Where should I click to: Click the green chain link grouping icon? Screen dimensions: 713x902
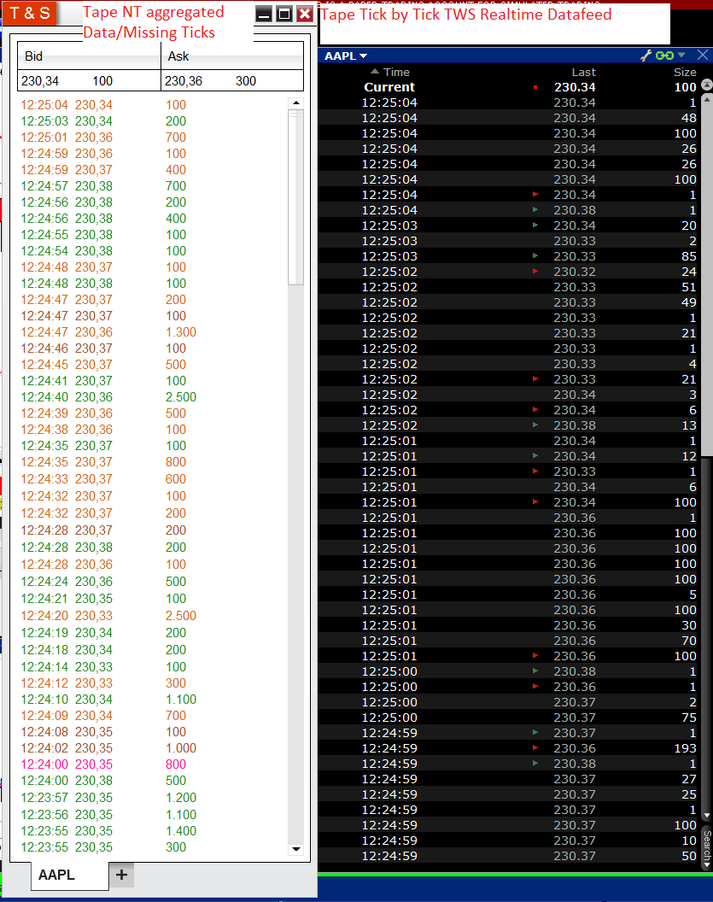tap(664, 56)
